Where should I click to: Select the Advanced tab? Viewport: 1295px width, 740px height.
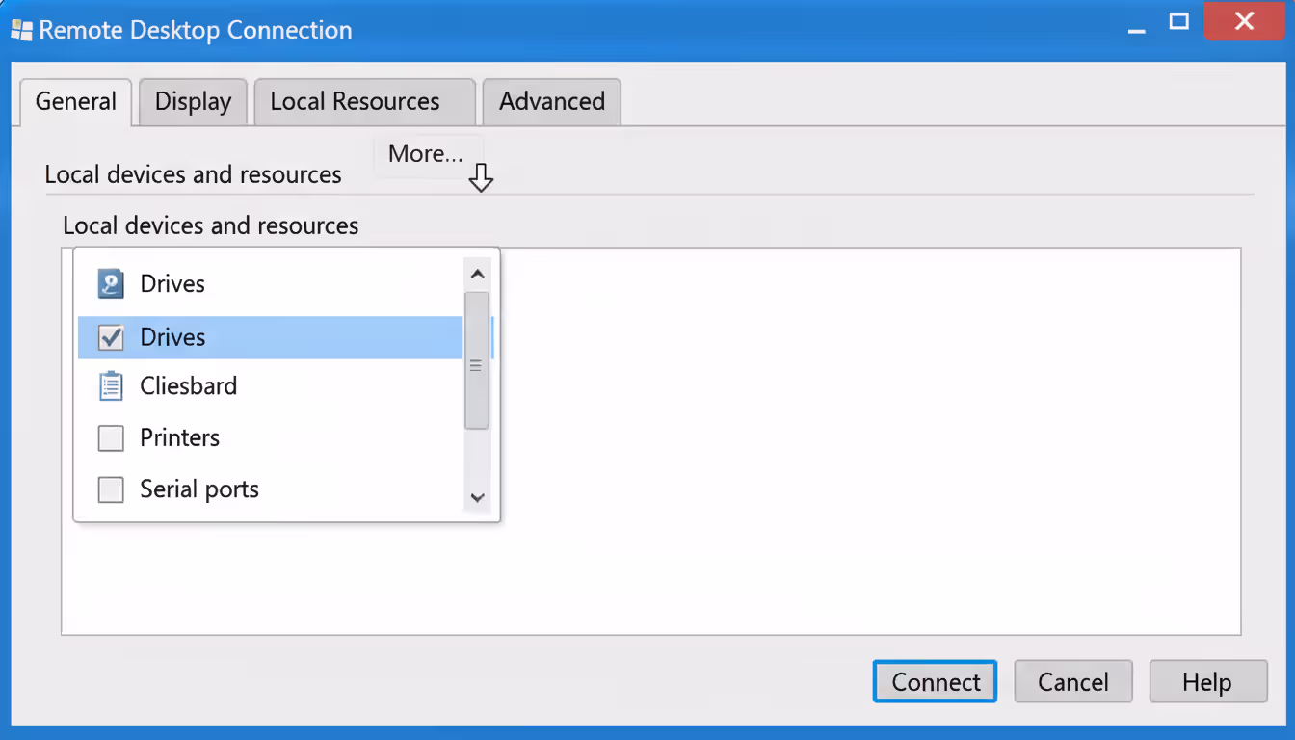(x=551, y=101)
